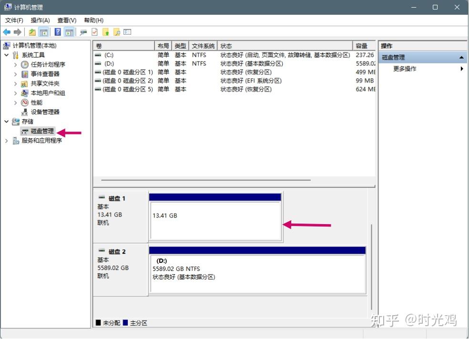Open the 操作(A) menu
This screenshot has width=469, height=339.
(x=40, y=21)
